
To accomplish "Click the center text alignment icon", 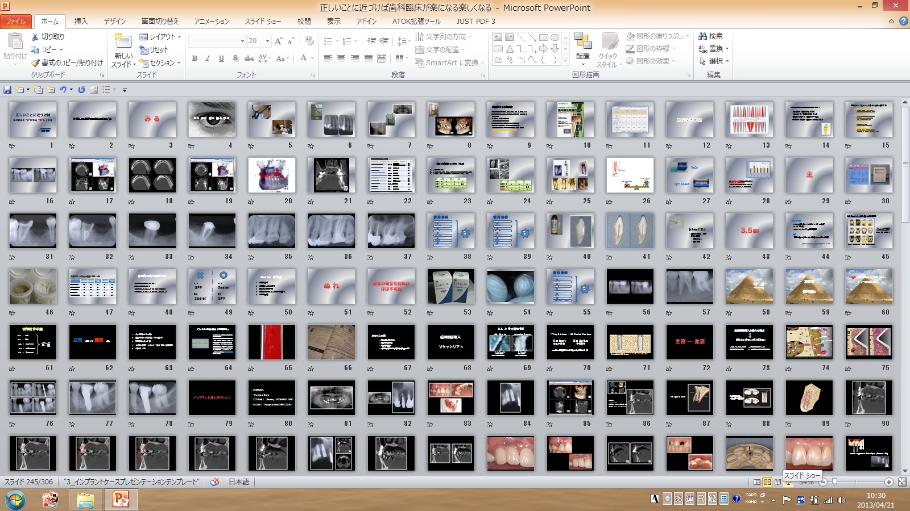I will [x=341, y=58].
